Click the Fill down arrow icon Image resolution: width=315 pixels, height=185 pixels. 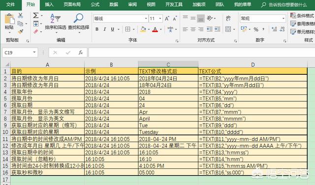tap(36, 24)
